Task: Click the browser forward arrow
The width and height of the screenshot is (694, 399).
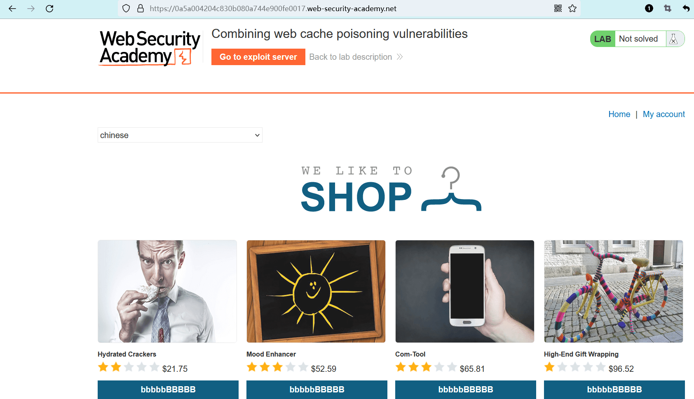Action: coord(31,9)
